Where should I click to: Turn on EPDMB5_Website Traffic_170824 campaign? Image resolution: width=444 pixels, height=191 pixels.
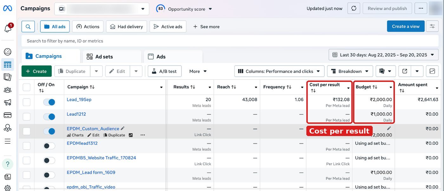click(x=49, y=161)
